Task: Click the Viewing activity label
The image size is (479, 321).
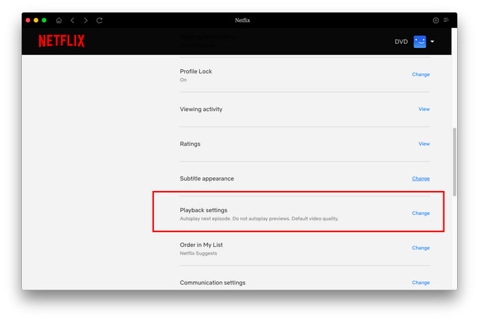Action: [201, 110]
